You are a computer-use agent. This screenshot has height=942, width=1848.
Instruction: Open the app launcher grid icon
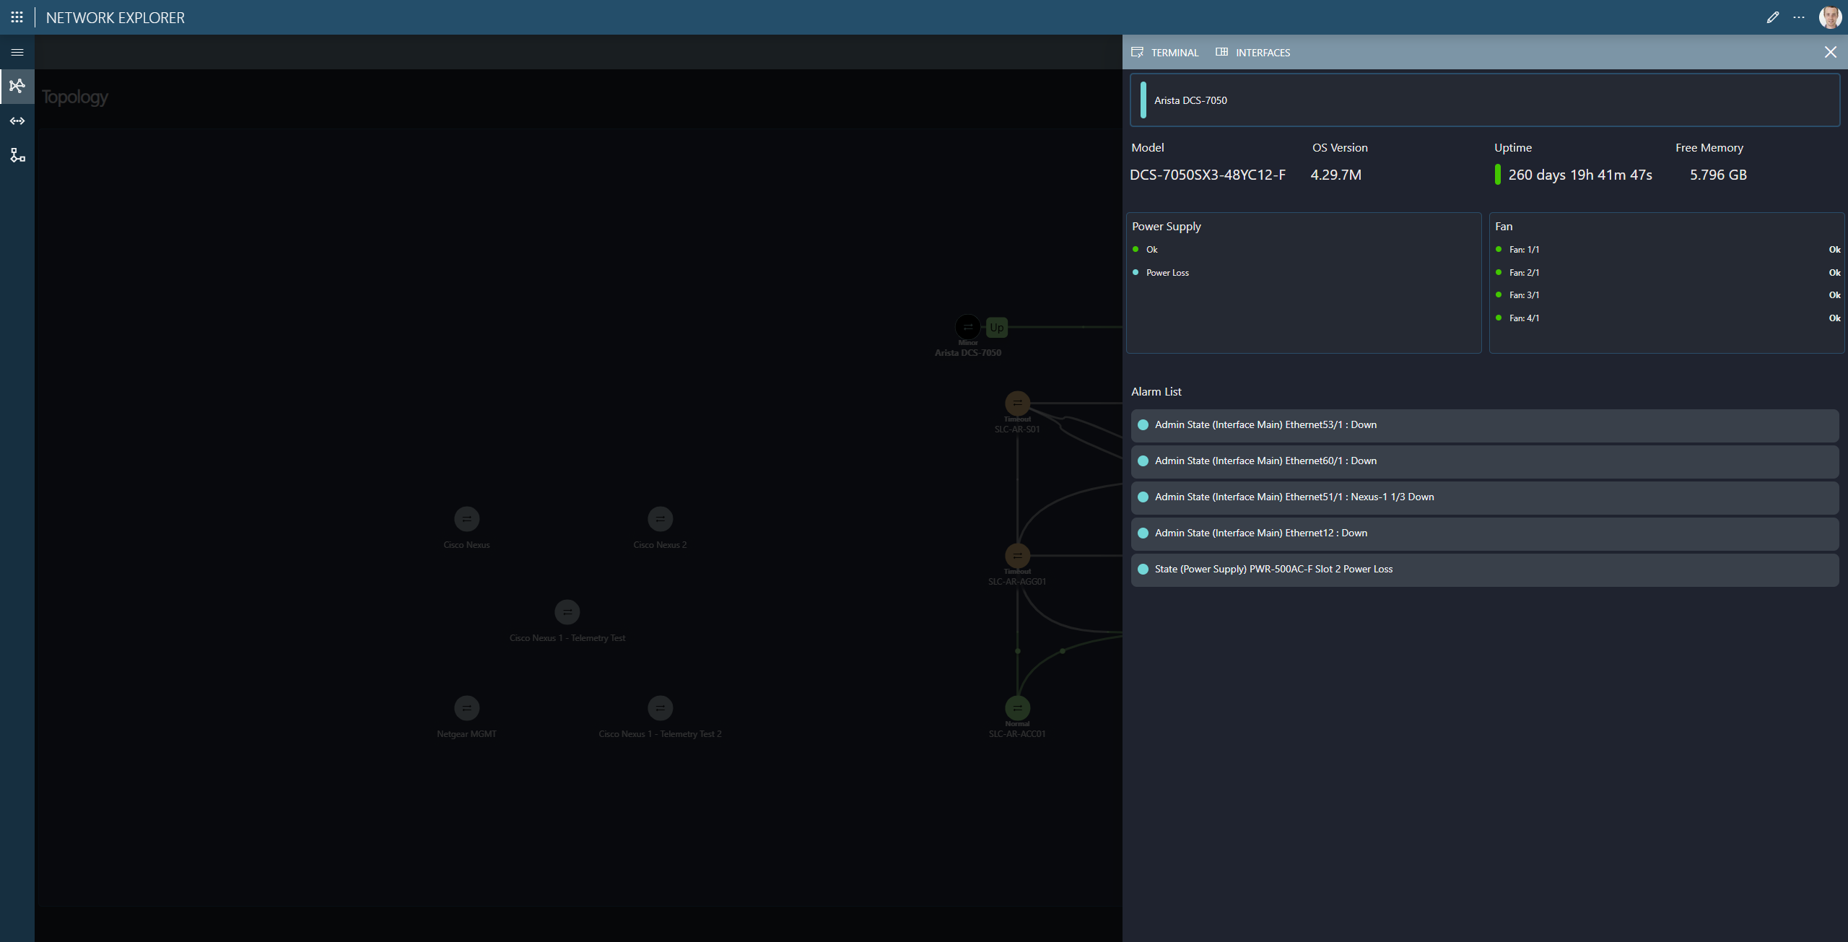17,17
